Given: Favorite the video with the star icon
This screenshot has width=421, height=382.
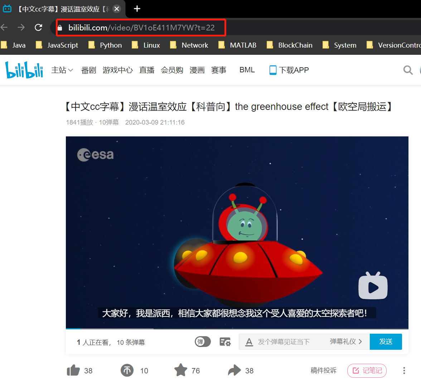Looking at the screenshot, I should coord(181,370).
